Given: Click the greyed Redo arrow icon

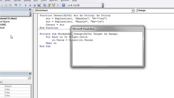Looking at the screenshot, I should 20,5.
